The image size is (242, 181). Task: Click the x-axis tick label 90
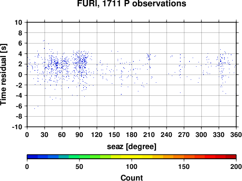[x=79, y=135]
